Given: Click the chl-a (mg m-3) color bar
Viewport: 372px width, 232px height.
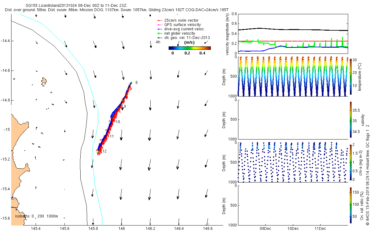Looking at the screenshot, I should [x=351, y=162].
